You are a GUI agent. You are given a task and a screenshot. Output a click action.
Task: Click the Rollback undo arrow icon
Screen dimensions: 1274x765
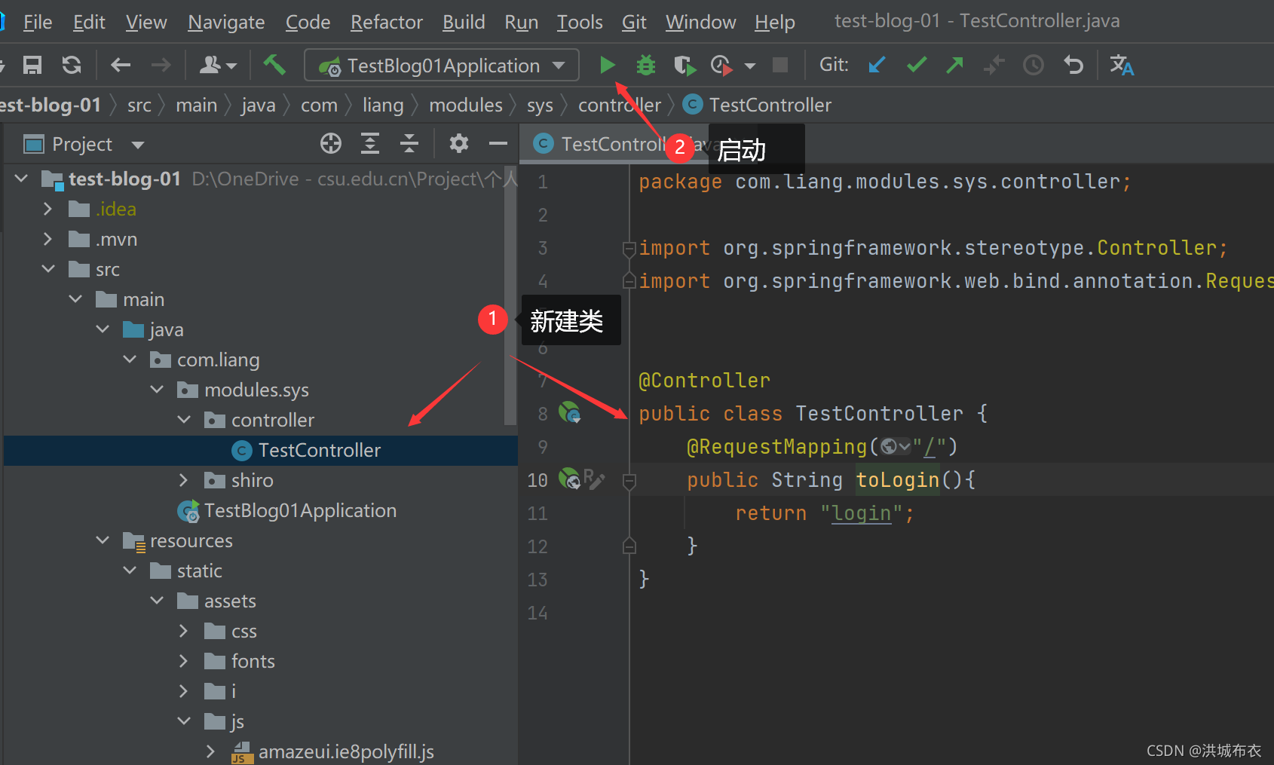[1073, 66]
